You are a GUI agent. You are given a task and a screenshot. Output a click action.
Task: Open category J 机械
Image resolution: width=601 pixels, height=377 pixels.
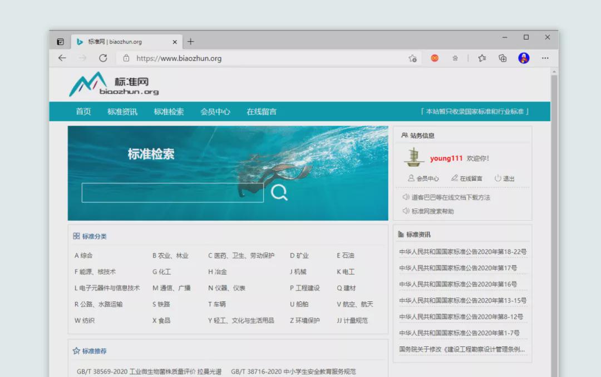[298, 272]
